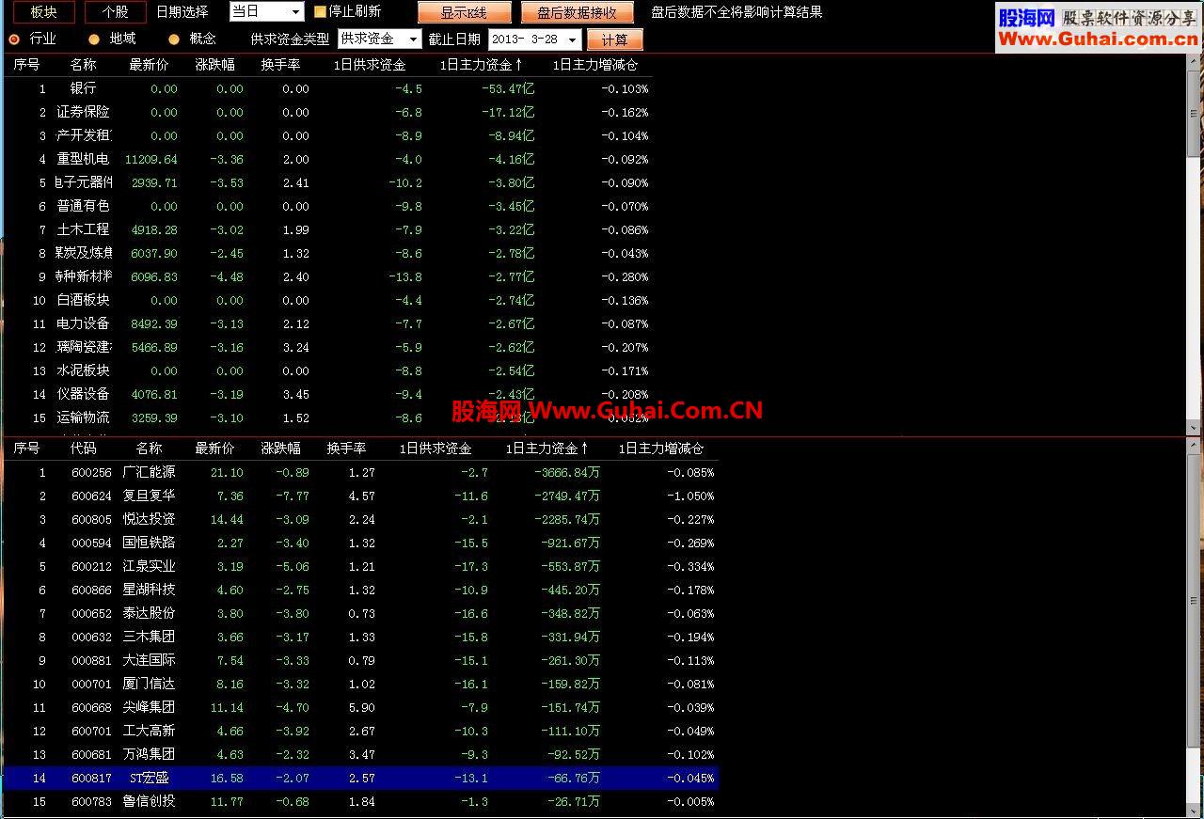Switch to the 板块 tab

43,12
